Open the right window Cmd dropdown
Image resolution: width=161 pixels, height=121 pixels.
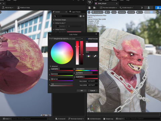click(x=120, y=119)
